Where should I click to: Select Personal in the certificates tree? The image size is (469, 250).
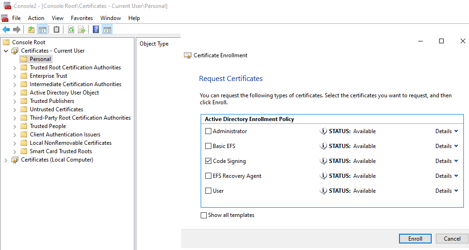pyautogui.click(x=41, y=59)
